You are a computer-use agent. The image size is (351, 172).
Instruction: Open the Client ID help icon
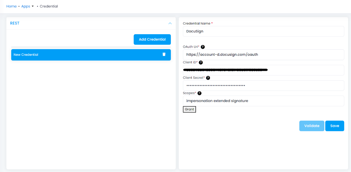click(x=201, y=62)
